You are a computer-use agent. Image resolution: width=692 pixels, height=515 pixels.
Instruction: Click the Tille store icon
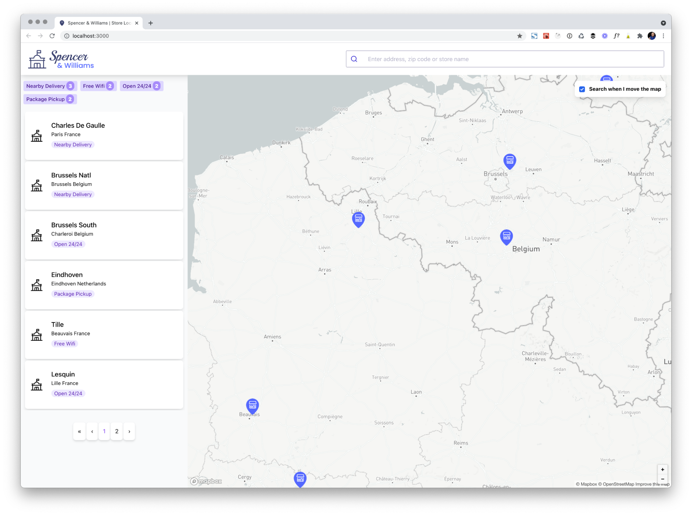pos(37,335)
